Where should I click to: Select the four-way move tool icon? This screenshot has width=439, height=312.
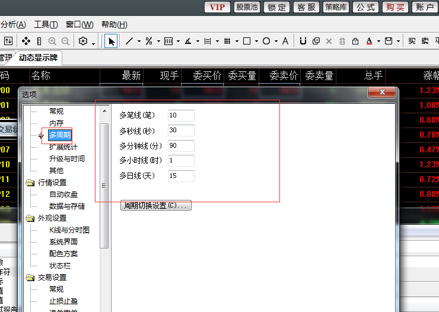(26, 41)
